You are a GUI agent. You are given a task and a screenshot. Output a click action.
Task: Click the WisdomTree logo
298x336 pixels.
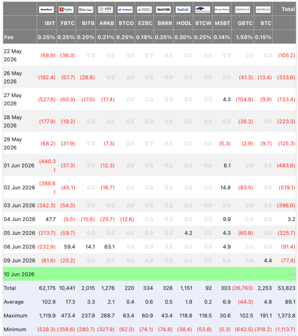pos(203,9)
